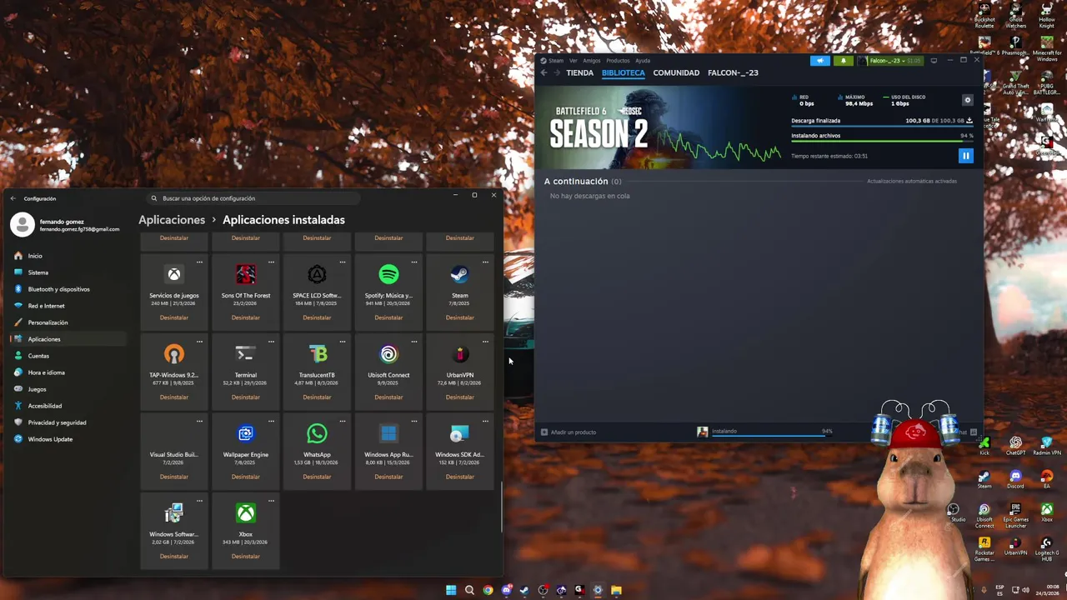The width and height of the screenshot is (1067, 600).
Task: Pause the Battlefield 6 installation in Steam
Action: click(965, 155)
